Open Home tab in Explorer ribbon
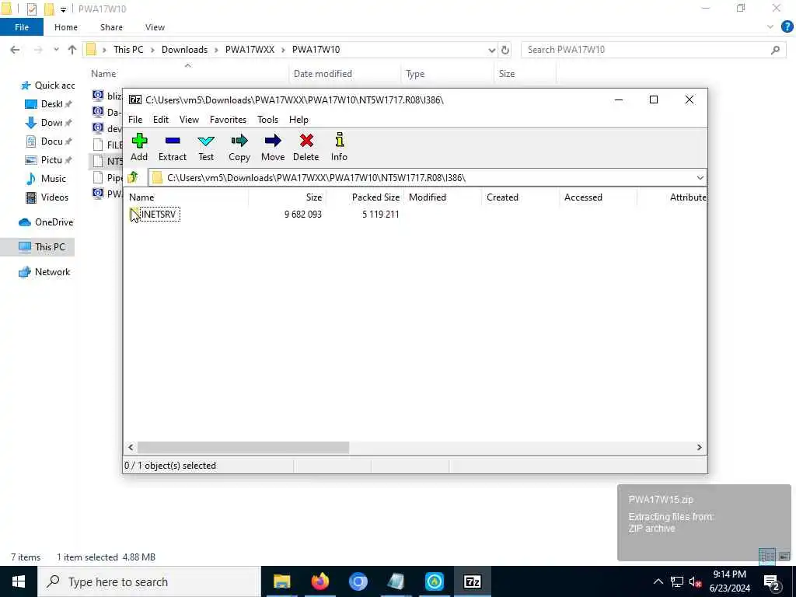Screen dimensions: 796x597 pyautogui.click(x=66, y=27)
